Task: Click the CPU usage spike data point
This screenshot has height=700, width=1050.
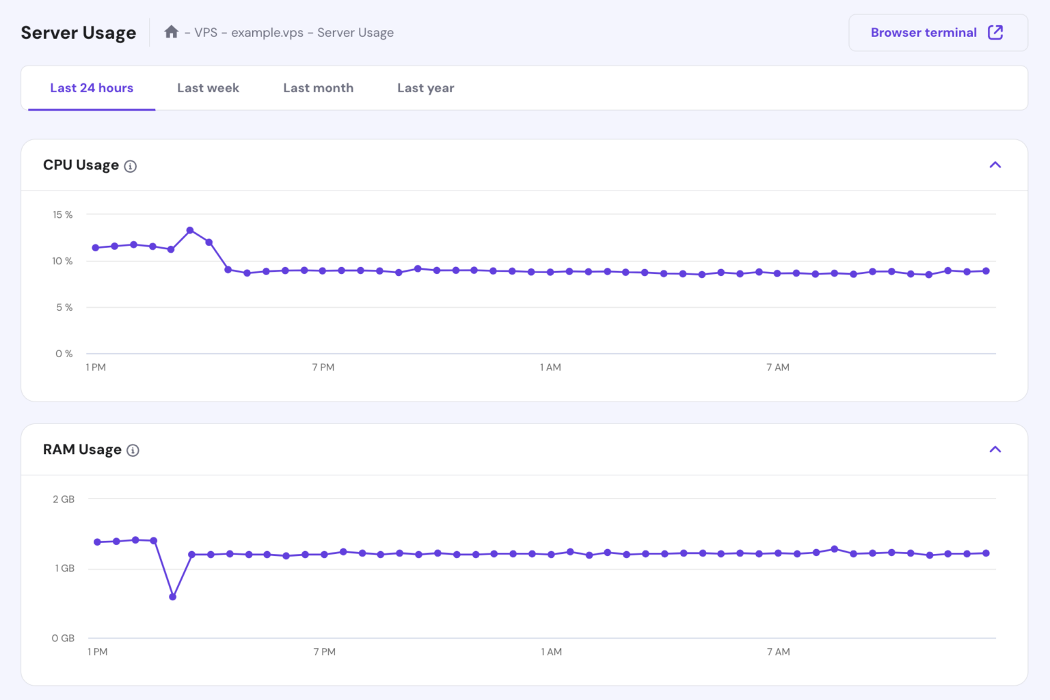Action: coord(190,230)
